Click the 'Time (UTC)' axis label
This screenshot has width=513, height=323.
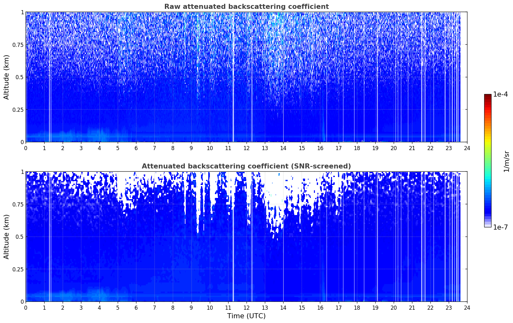click(x=246, y=316)
